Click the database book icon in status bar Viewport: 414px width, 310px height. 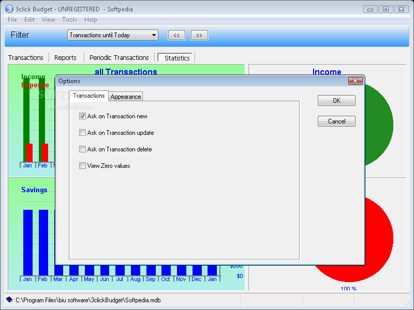coord(9,300)
